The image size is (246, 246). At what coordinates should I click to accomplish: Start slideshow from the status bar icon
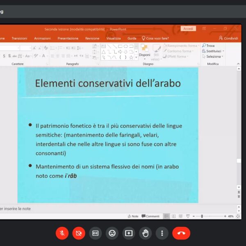(x=188, y=216)
